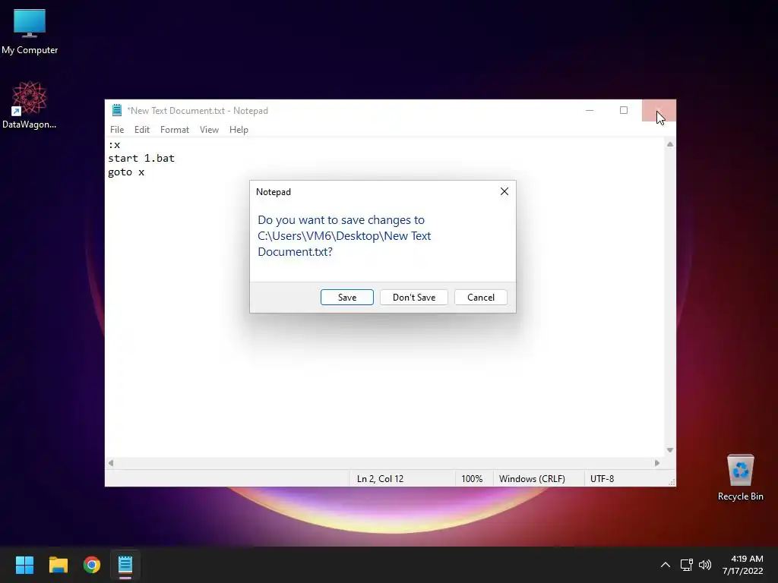The image size is (778, 583).
Task: Maximize the Notepad window
Action: tap(624, 110)
